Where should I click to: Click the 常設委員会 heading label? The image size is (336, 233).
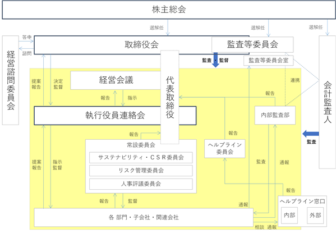tap(141, 145)
